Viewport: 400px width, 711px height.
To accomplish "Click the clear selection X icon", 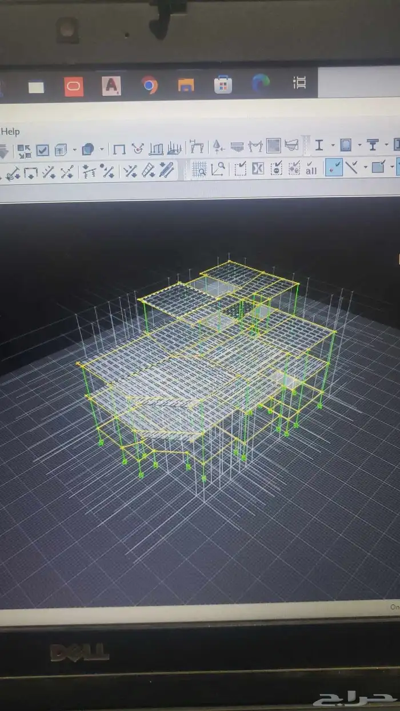I will pos(258,169).
